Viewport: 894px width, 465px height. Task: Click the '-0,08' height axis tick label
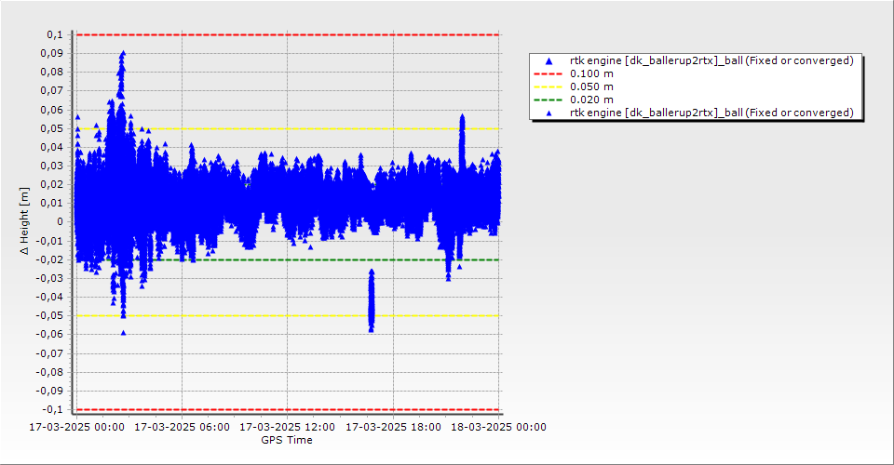pyautogui.click(x=50, y=372)
